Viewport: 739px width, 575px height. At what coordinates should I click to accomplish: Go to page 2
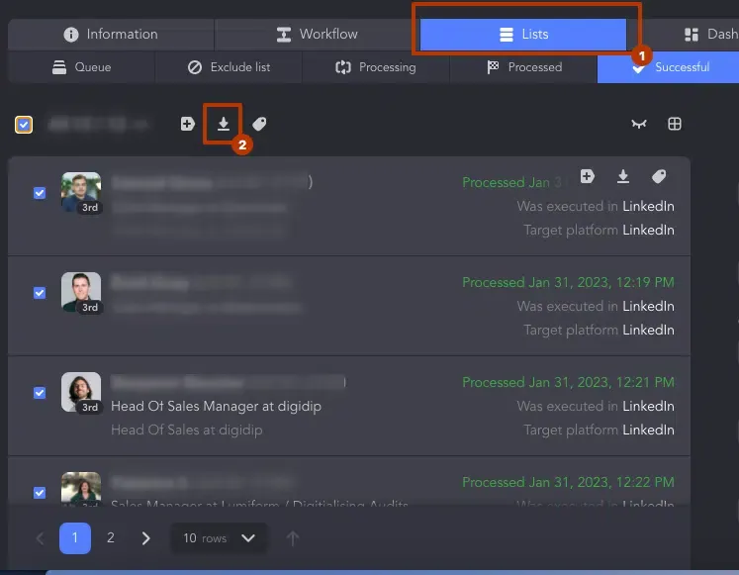point(111,538)
